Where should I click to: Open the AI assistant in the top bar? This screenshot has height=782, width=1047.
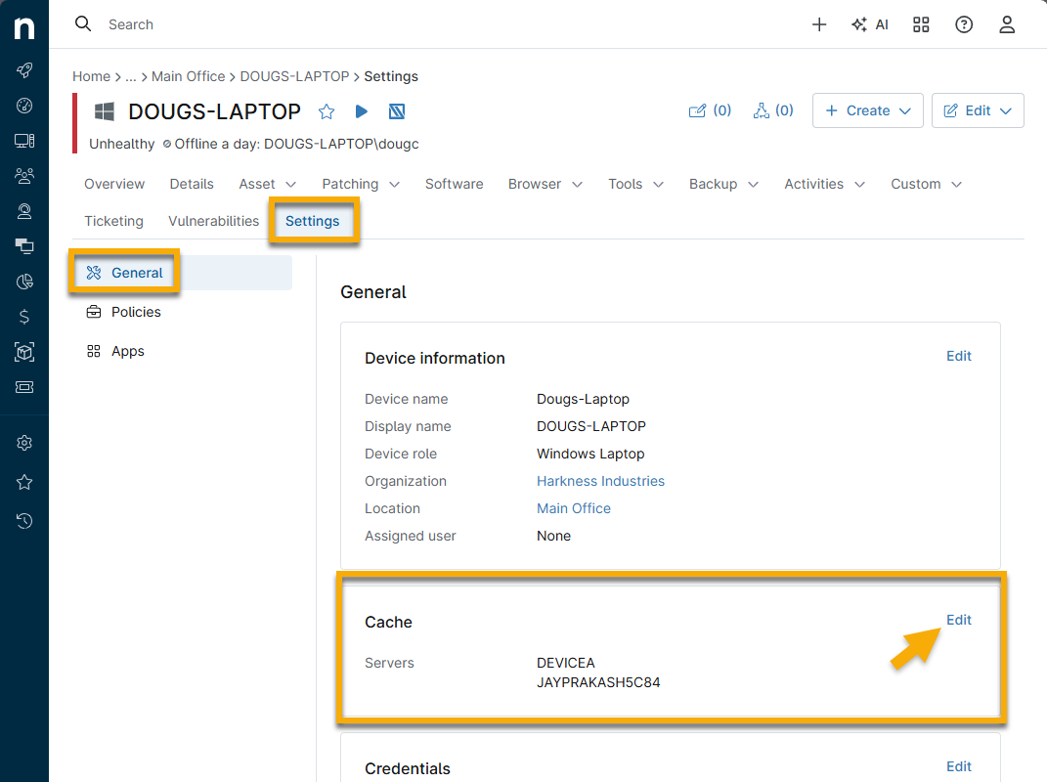click(x=869, y=24)
